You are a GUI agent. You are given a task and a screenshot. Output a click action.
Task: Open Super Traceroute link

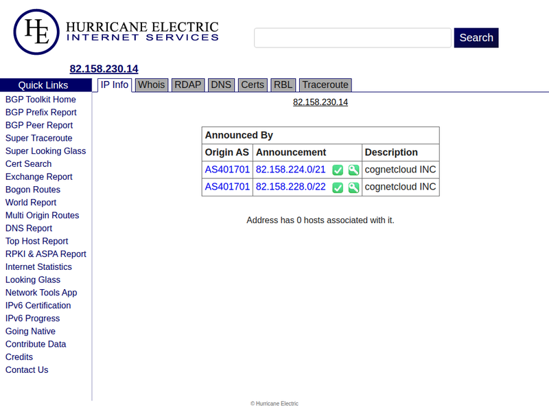click(x=39, y=139)
